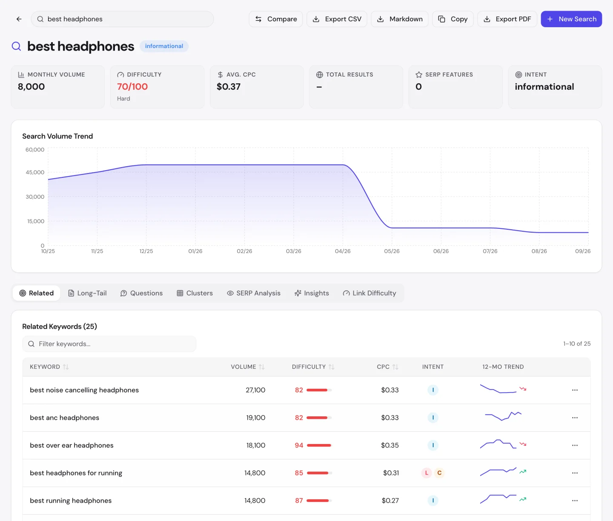
Task: Select the best headphones for running keyword
Action: click(x=76, y=473)
